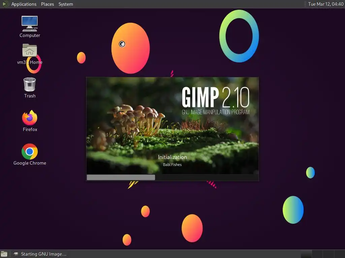Open vm3's Home folder icon

[30, 50]
